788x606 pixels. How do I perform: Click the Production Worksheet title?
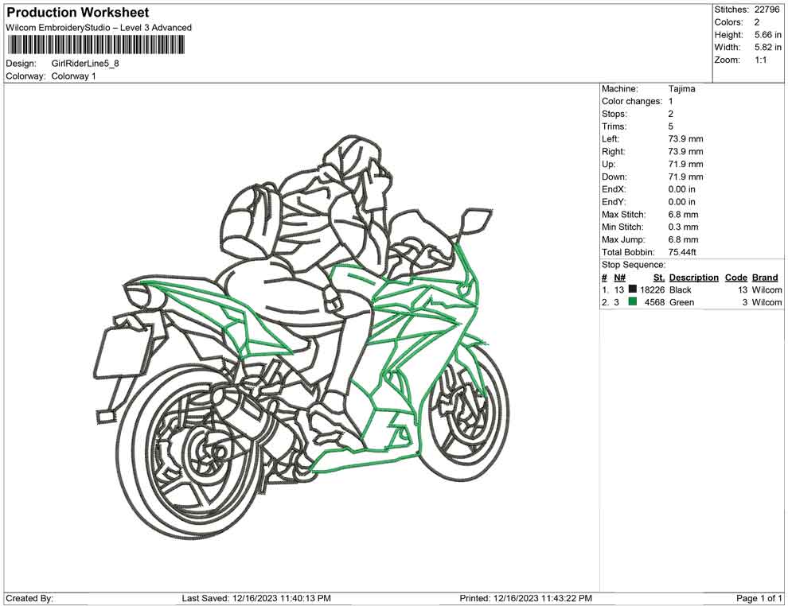[x=77, y=13]
